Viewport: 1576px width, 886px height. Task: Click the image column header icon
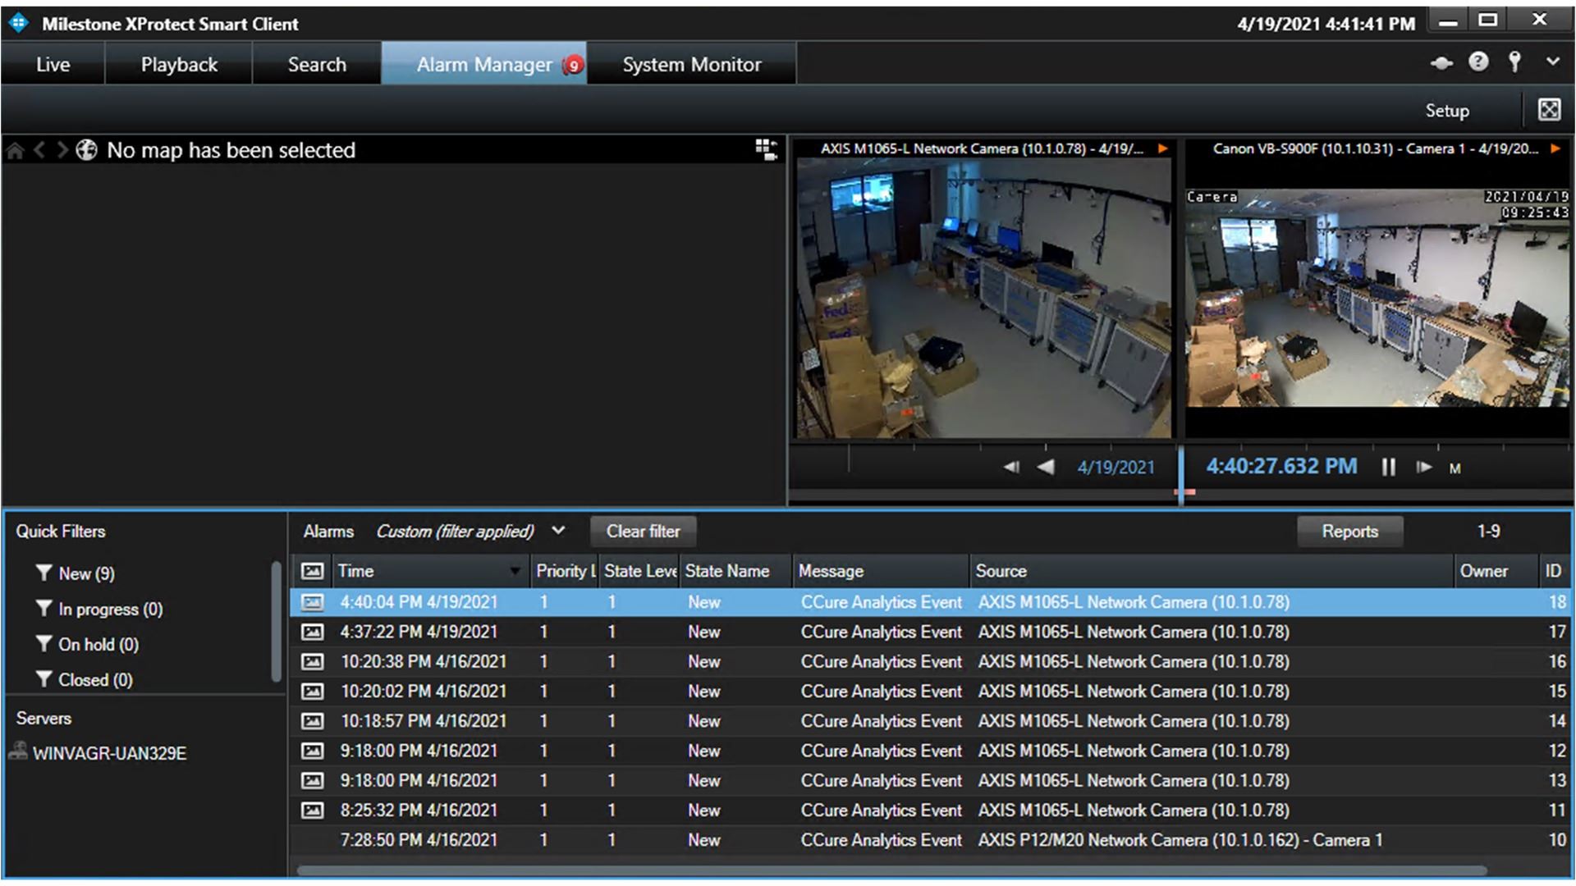pos(312,571)
